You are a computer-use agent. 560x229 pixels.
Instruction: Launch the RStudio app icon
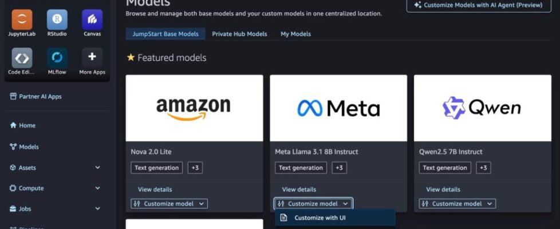[57, 19]
